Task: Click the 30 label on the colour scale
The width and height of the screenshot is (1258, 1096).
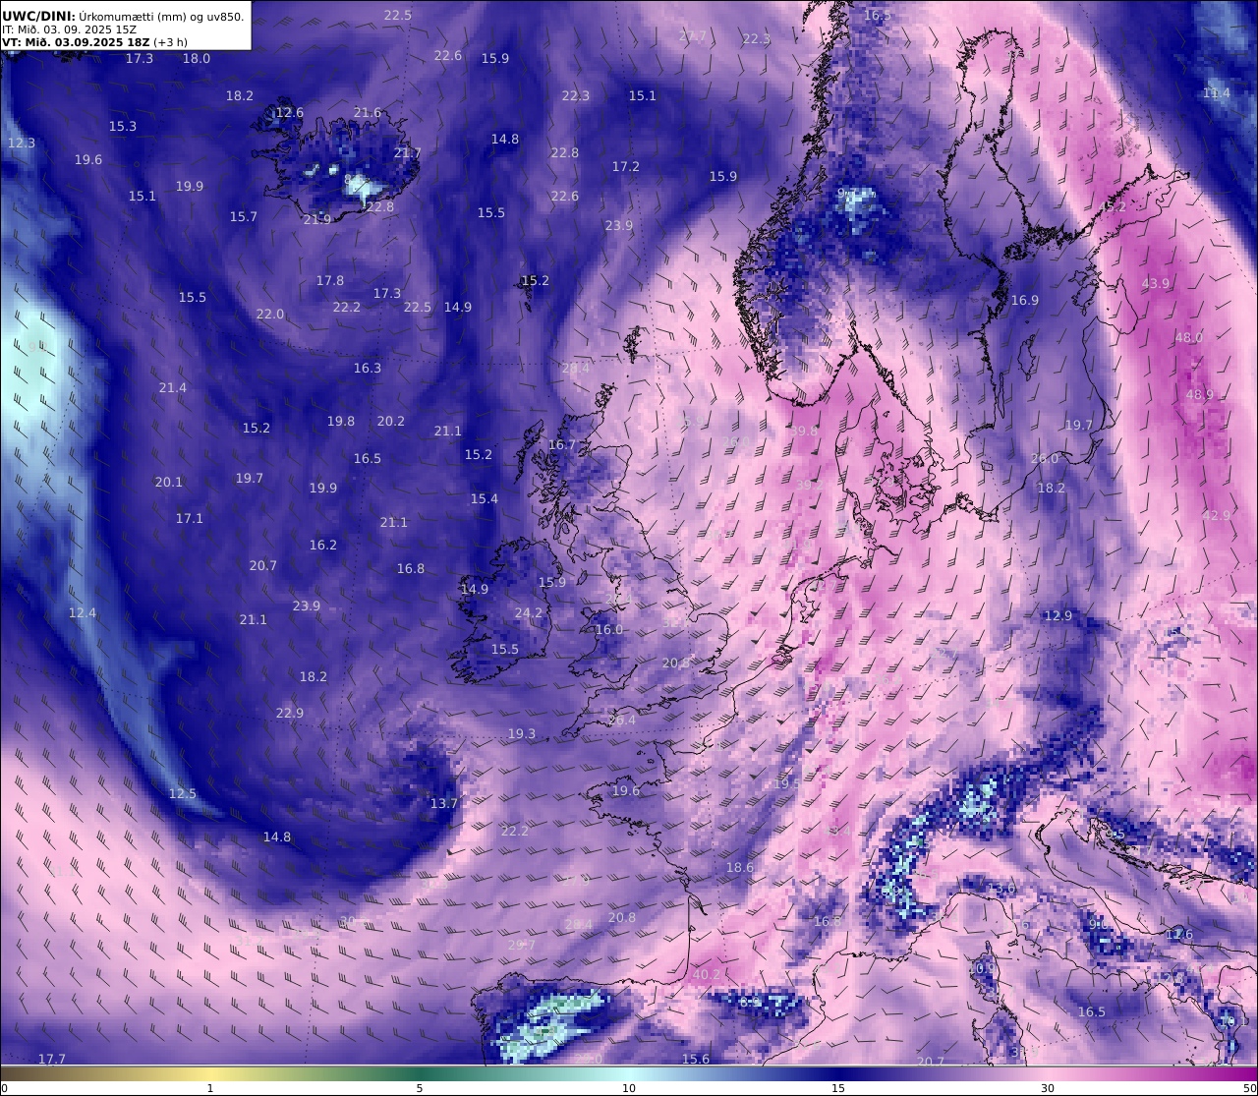Action: 1048,1088
